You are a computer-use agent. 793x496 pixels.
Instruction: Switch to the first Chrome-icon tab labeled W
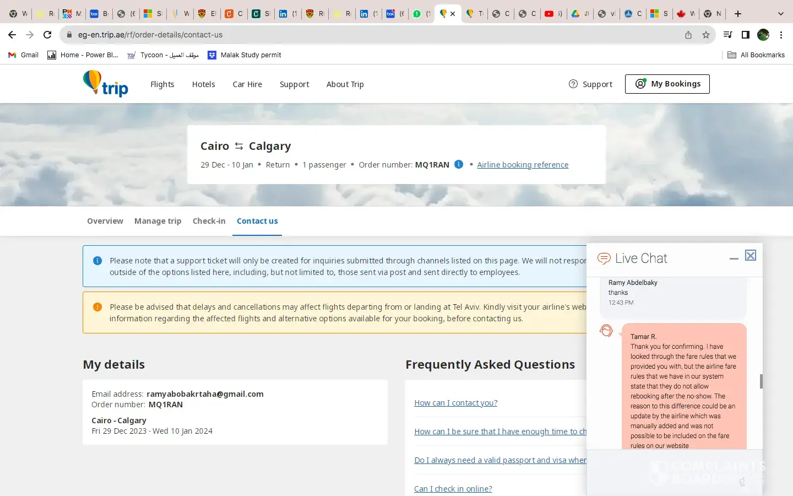(x=18, y=14)
